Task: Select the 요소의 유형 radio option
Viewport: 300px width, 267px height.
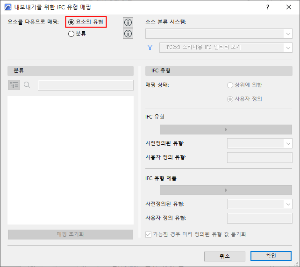Action: [86, 22]
